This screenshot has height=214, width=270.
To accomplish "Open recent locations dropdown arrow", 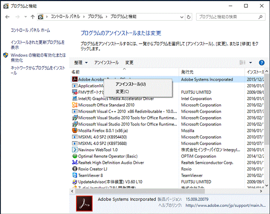I will point(26,17).
